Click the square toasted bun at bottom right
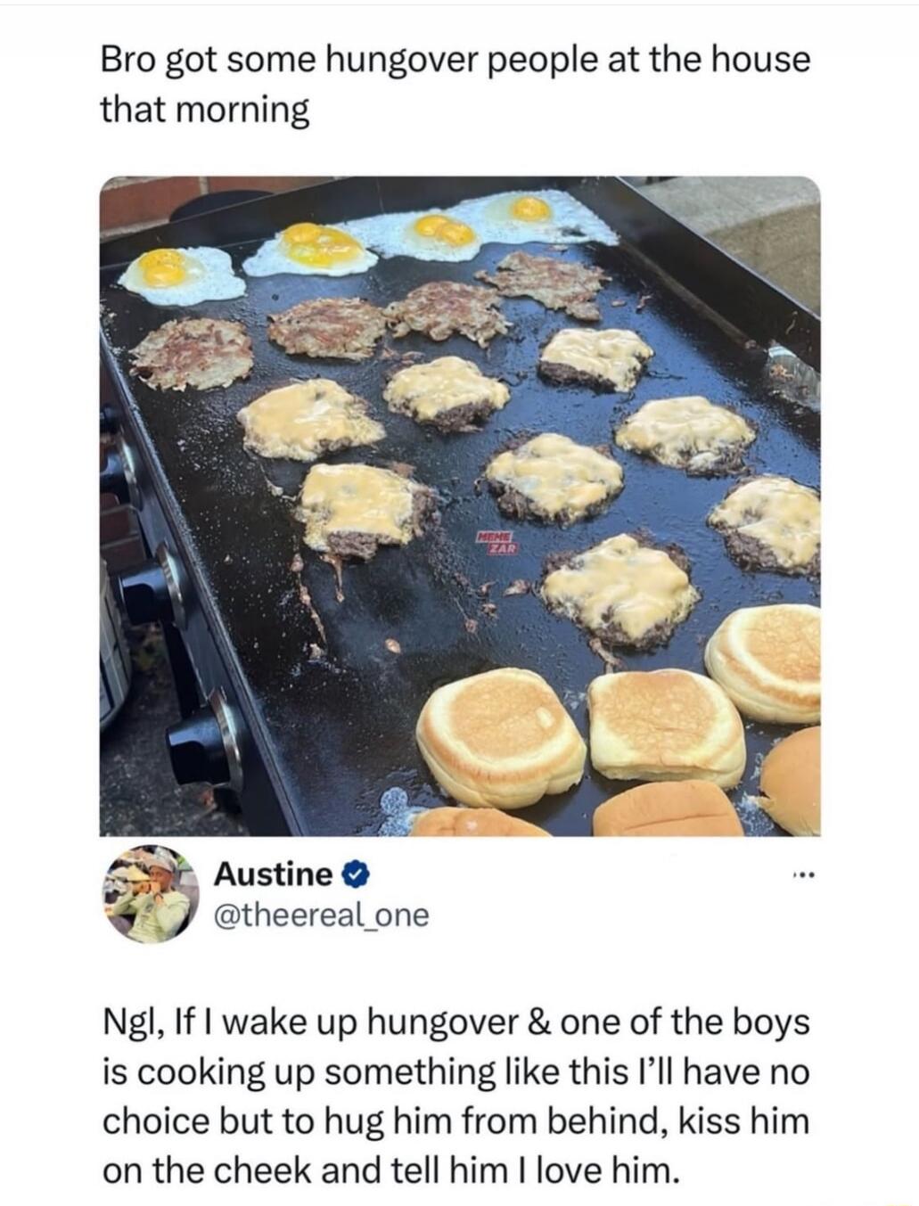The height and width of the screenshot is (1206, 919). tap(666, 728)
